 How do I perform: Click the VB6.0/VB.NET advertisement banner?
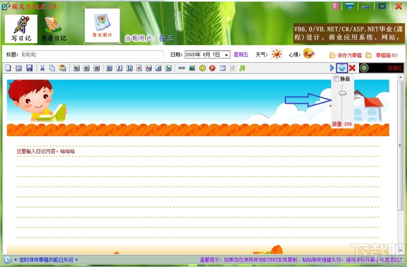point(349,33)
